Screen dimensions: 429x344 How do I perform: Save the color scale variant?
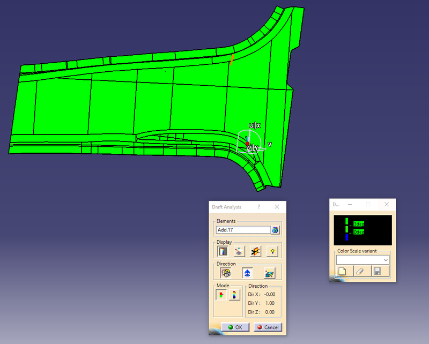pos(378,271)
